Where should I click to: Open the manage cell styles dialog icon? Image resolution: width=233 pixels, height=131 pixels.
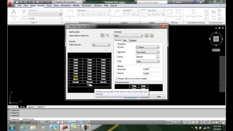(x=152, y=36)
